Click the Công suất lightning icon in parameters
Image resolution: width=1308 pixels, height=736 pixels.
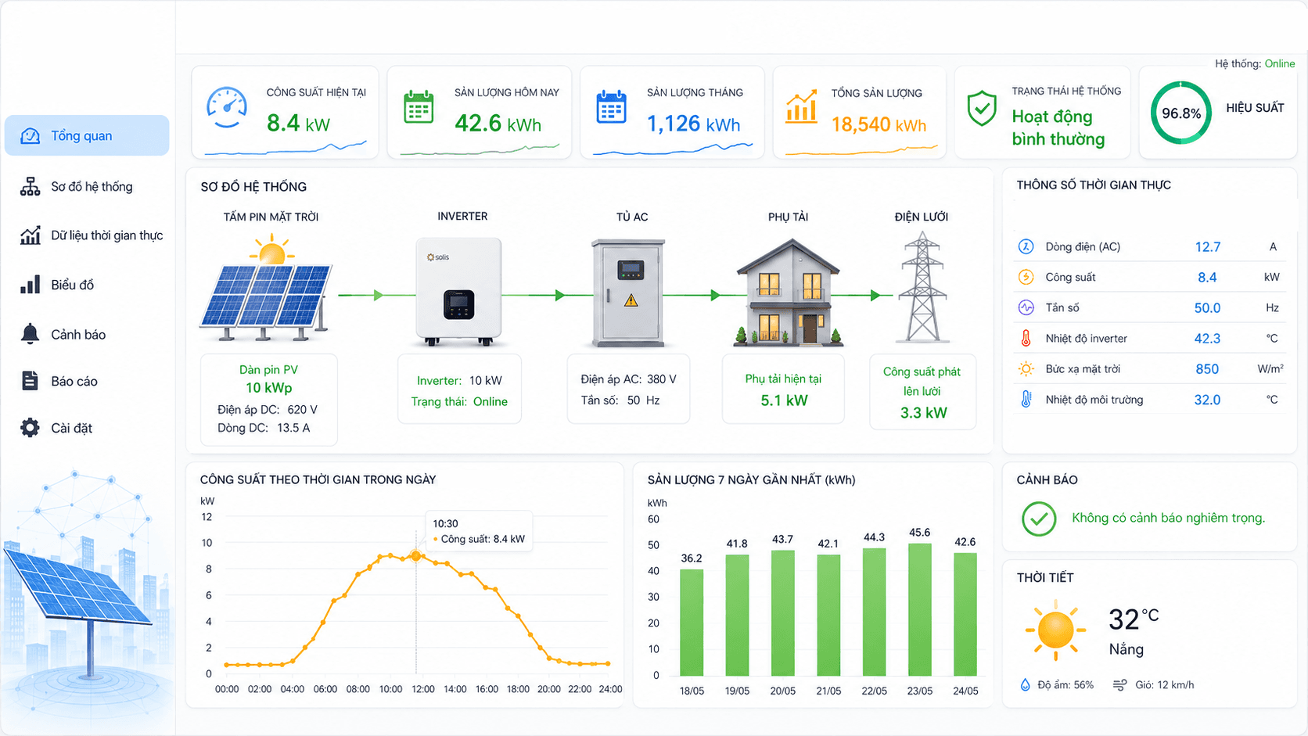tap(1026, 277)
